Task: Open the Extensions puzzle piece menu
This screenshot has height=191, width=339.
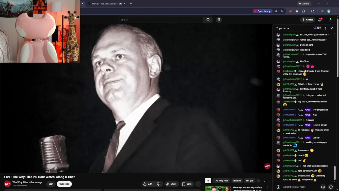Action: (x=304, y=11)
